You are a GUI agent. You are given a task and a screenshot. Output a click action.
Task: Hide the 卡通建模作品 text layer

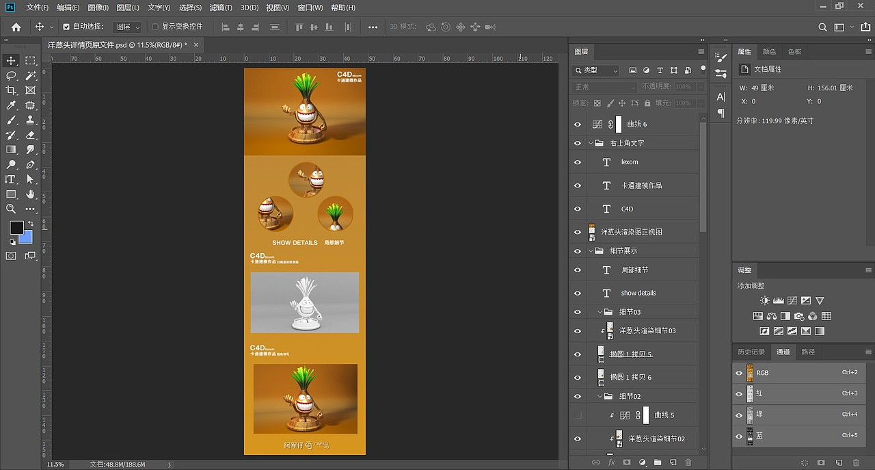click(578, 185)
